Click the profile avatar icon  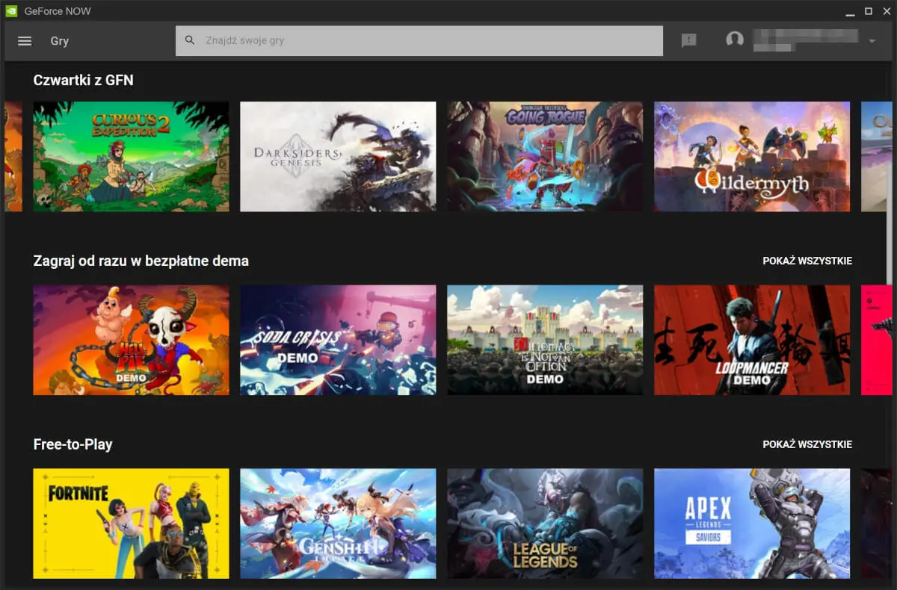(734, 38)
